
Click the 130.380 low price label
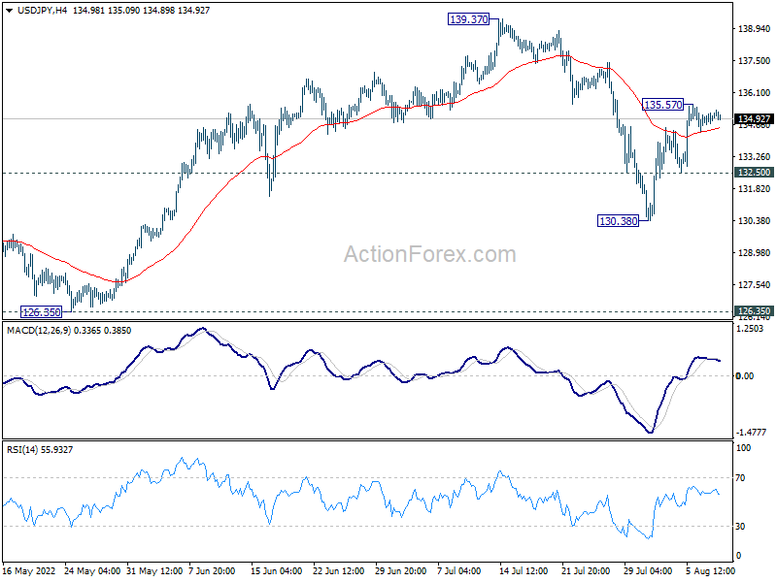(x=619, y=221)
